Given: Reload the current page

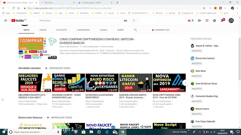Looking at the screenshot, I should [14, 8].
